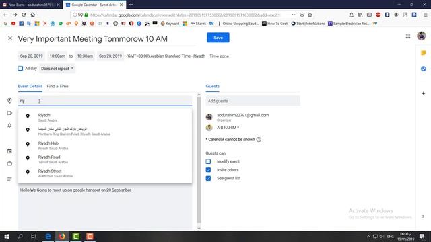Open the end date picker after 10:30am
Image resolution: width=431 pixels, height=242 pixels.
tap(110, 56)
